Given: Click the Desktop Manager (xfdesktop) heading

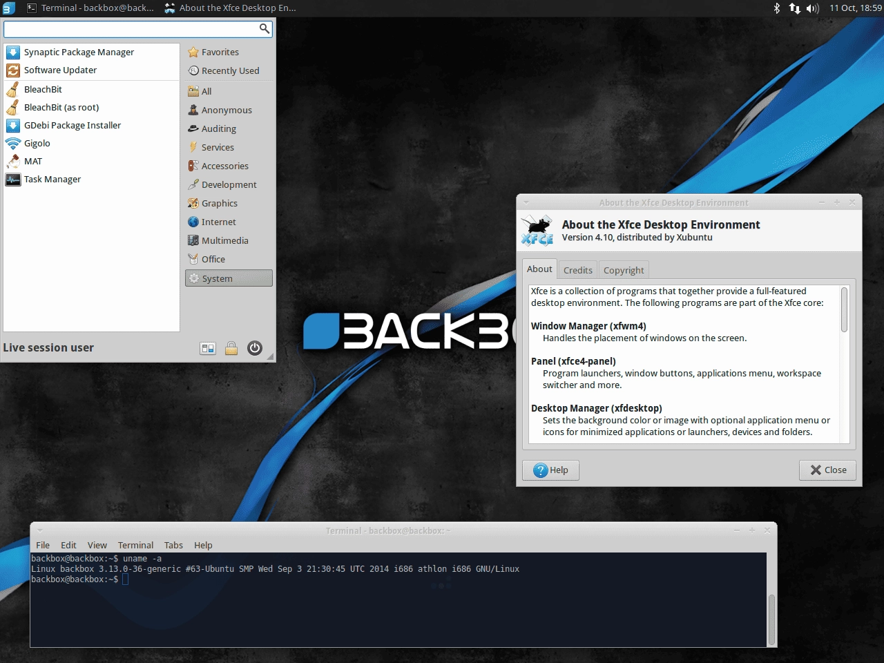Looking at the screenshot, I should [x=597, y=408].
